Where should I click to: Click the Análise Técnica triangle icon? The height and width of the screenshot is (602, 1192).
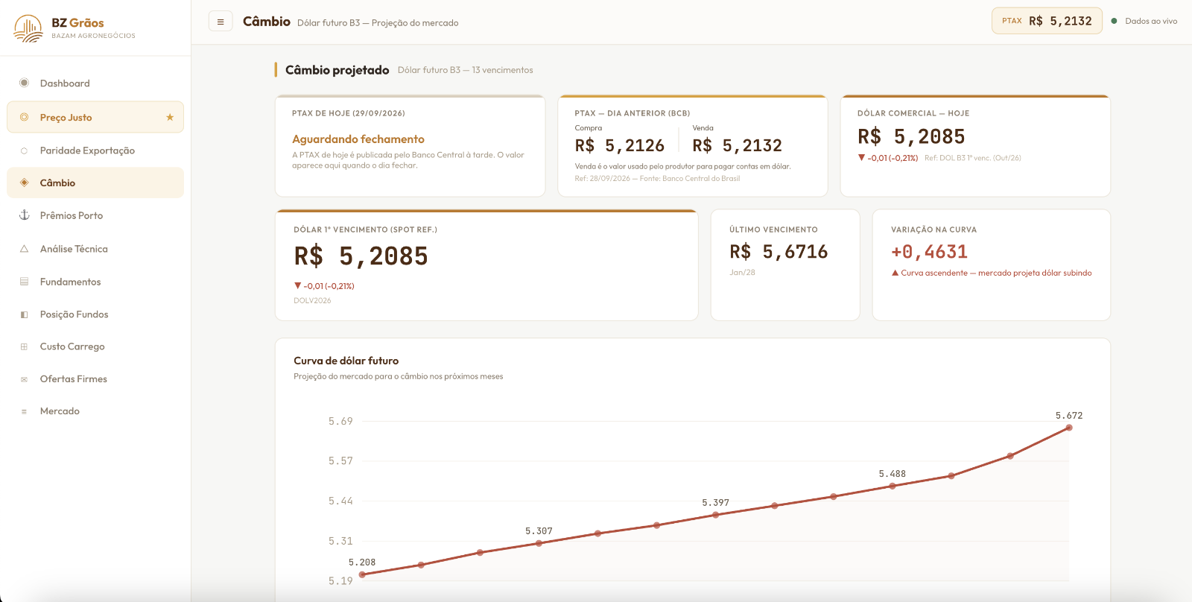[24, 249]
